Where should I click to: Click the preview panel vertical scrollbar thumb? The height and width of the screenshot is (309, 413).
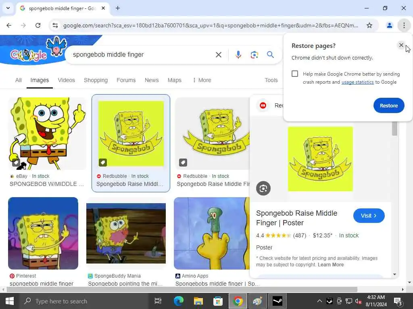394,128
